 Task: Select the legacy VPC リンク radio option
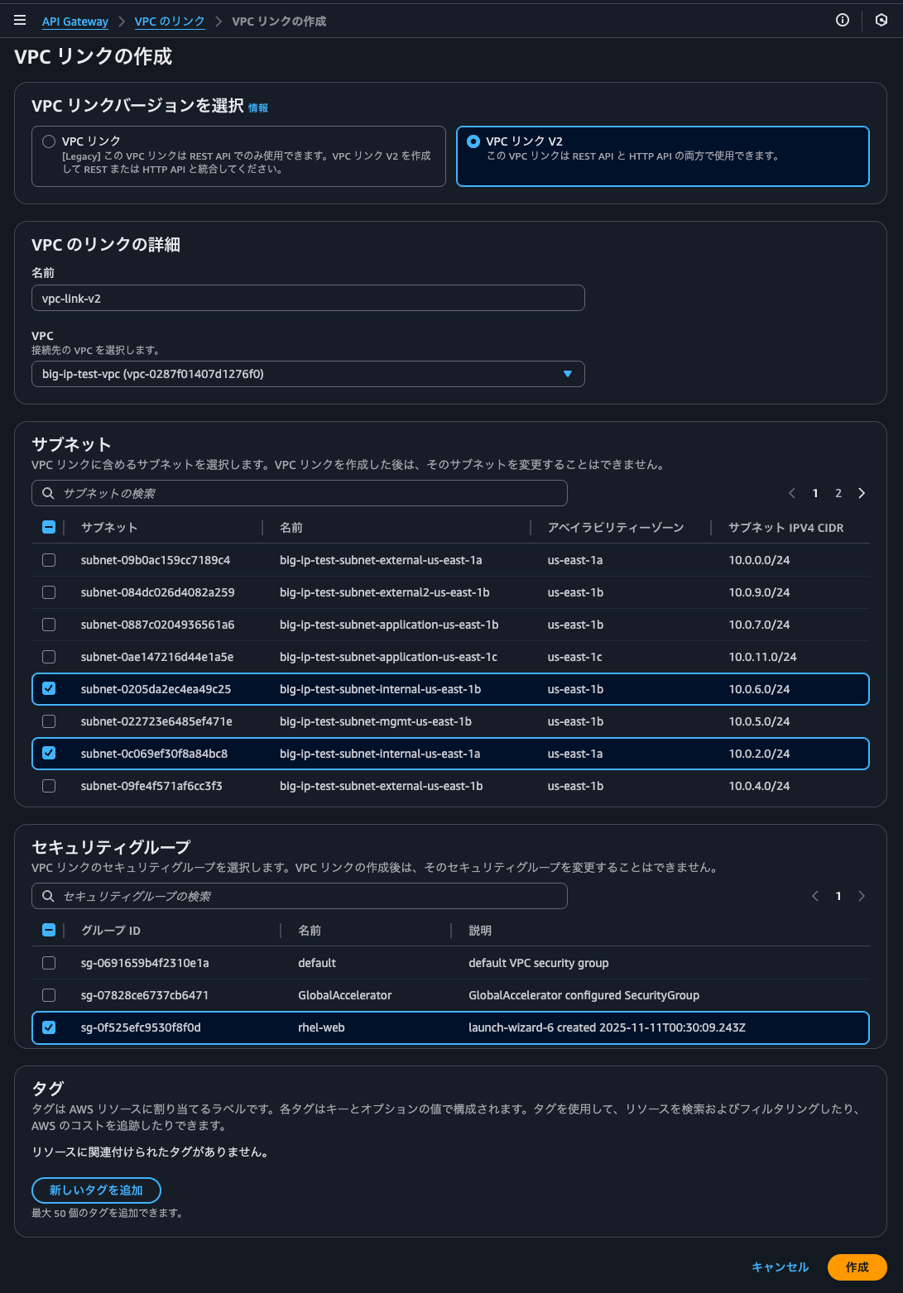click(x=49, y=141)
